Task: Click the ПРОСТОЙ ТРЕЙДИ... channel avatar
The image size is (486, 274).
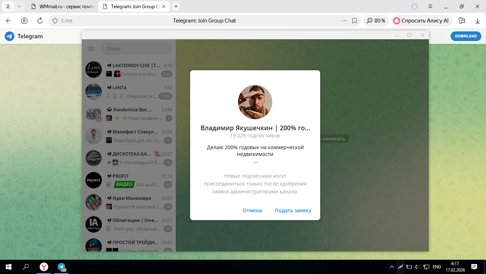Action: coord(94,245)
